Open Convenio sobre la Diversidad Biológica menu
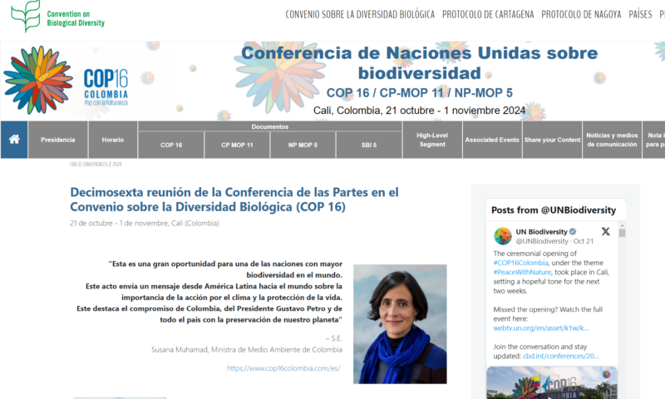 pyautogui.click(x=360, y=14)
